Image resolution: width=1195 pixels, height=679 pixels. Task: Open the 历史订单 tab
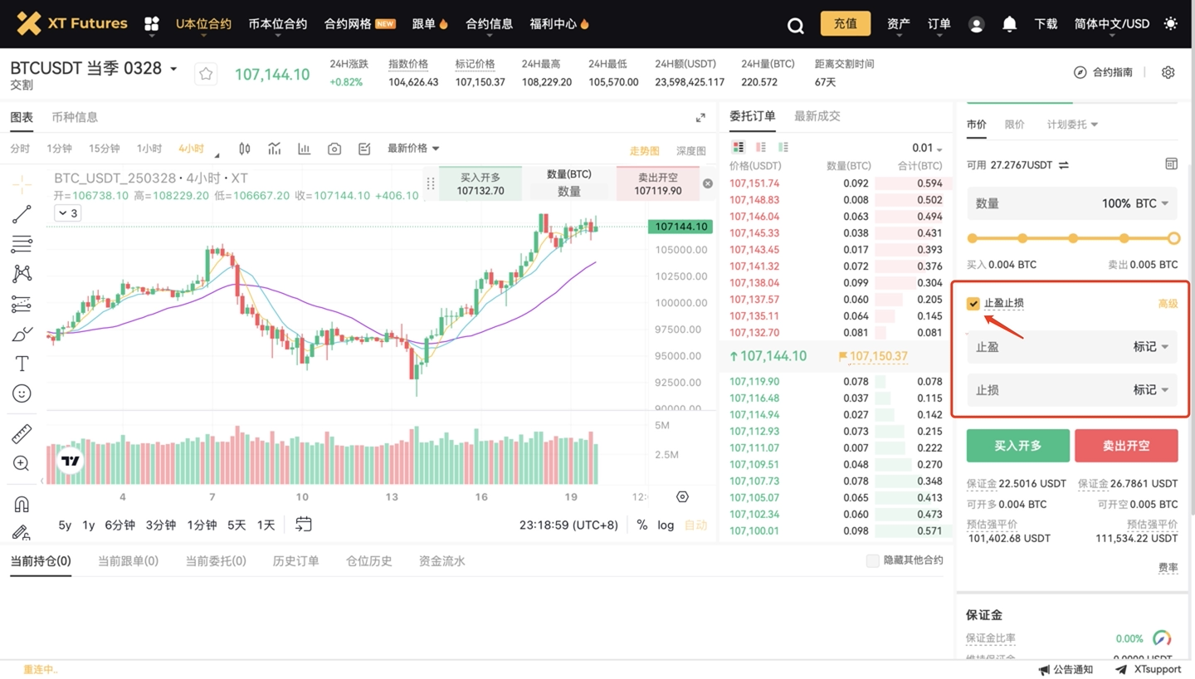tap(295, 561)
